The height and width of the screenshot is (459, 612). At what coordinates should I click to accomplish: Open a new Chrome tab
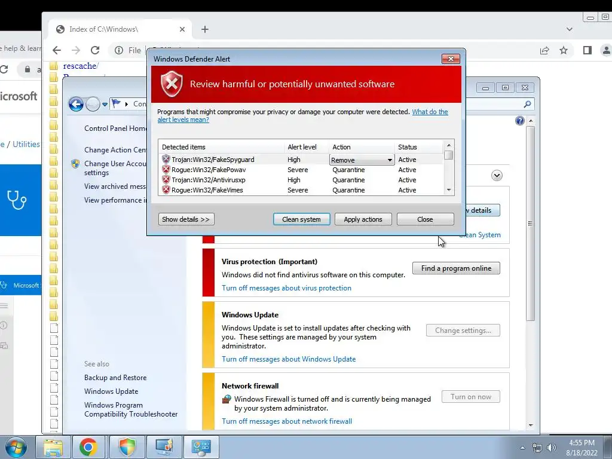[205, 29]
